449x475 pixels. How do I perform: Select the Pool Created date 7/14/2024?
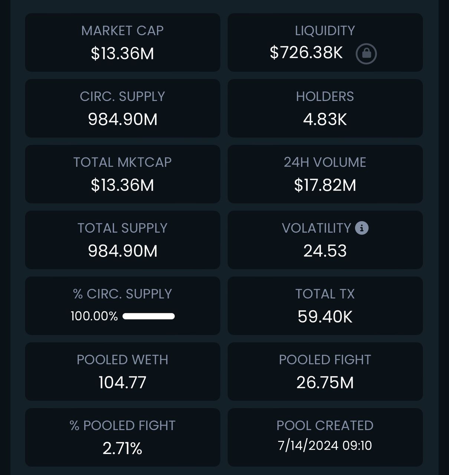tap(308, 445)
